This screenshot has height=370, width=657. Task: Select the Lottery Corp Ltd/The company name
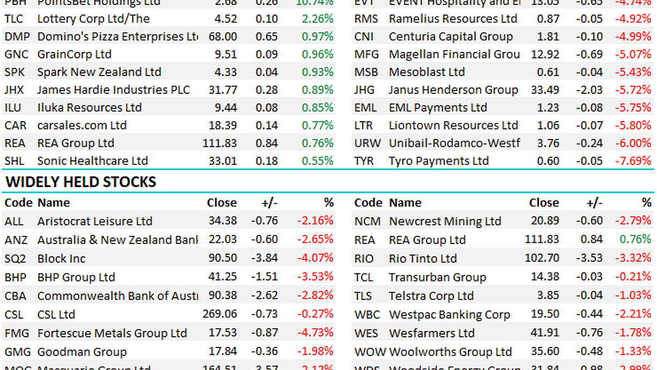pos(93,19)
